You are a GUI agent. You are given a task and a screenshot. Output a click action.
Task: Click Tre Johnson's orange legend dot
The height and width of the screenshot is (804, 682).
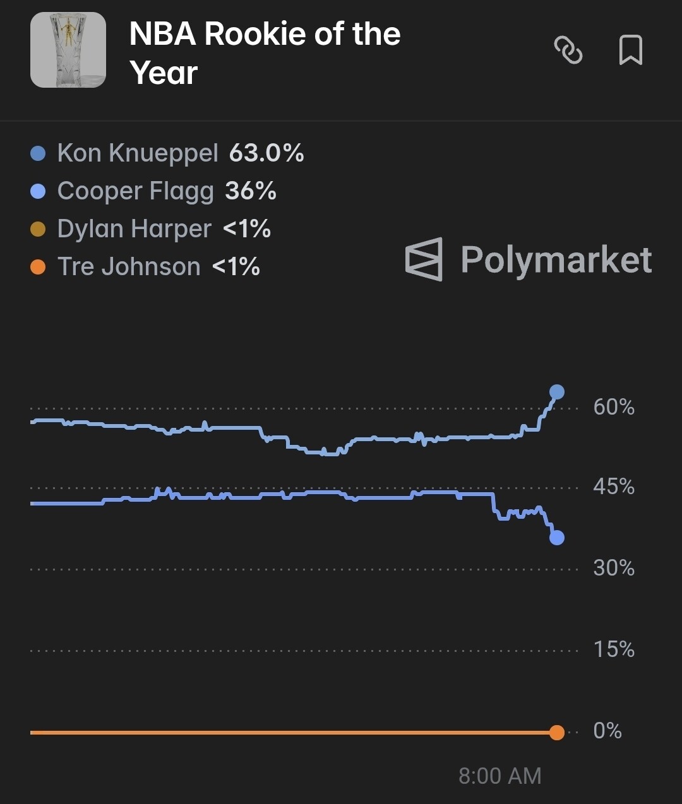(x=39, y=267)
